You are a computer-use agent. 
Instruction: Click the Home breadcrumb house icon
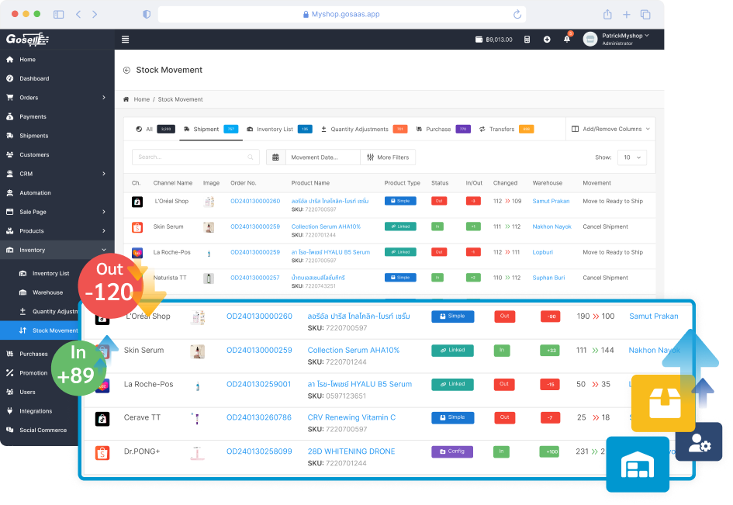(x=126, y=99)
